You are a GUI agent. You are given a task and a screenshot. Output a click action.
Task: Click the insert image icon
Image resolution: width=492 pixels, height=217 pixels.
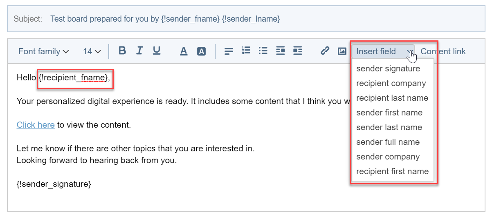pos(342,51)
